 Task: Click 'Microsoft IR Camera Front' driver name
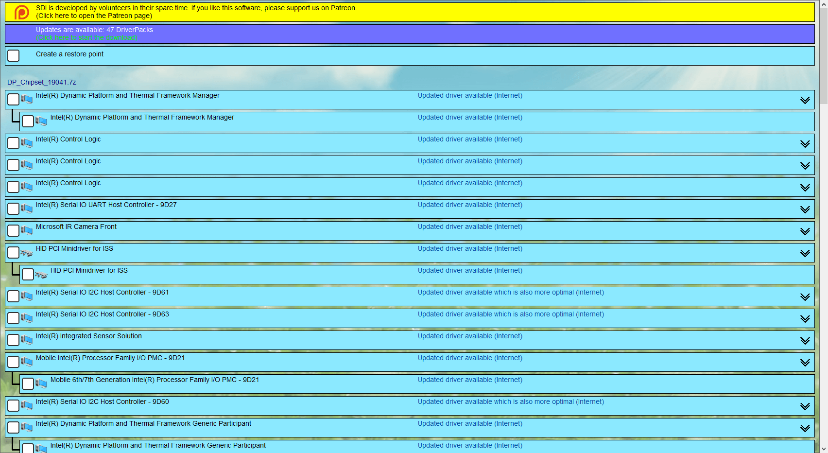click(x=76, y=226)
